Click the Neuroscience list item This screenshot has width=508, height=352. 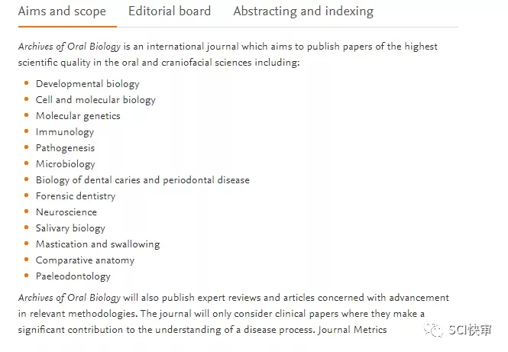(x=66, y=212)
